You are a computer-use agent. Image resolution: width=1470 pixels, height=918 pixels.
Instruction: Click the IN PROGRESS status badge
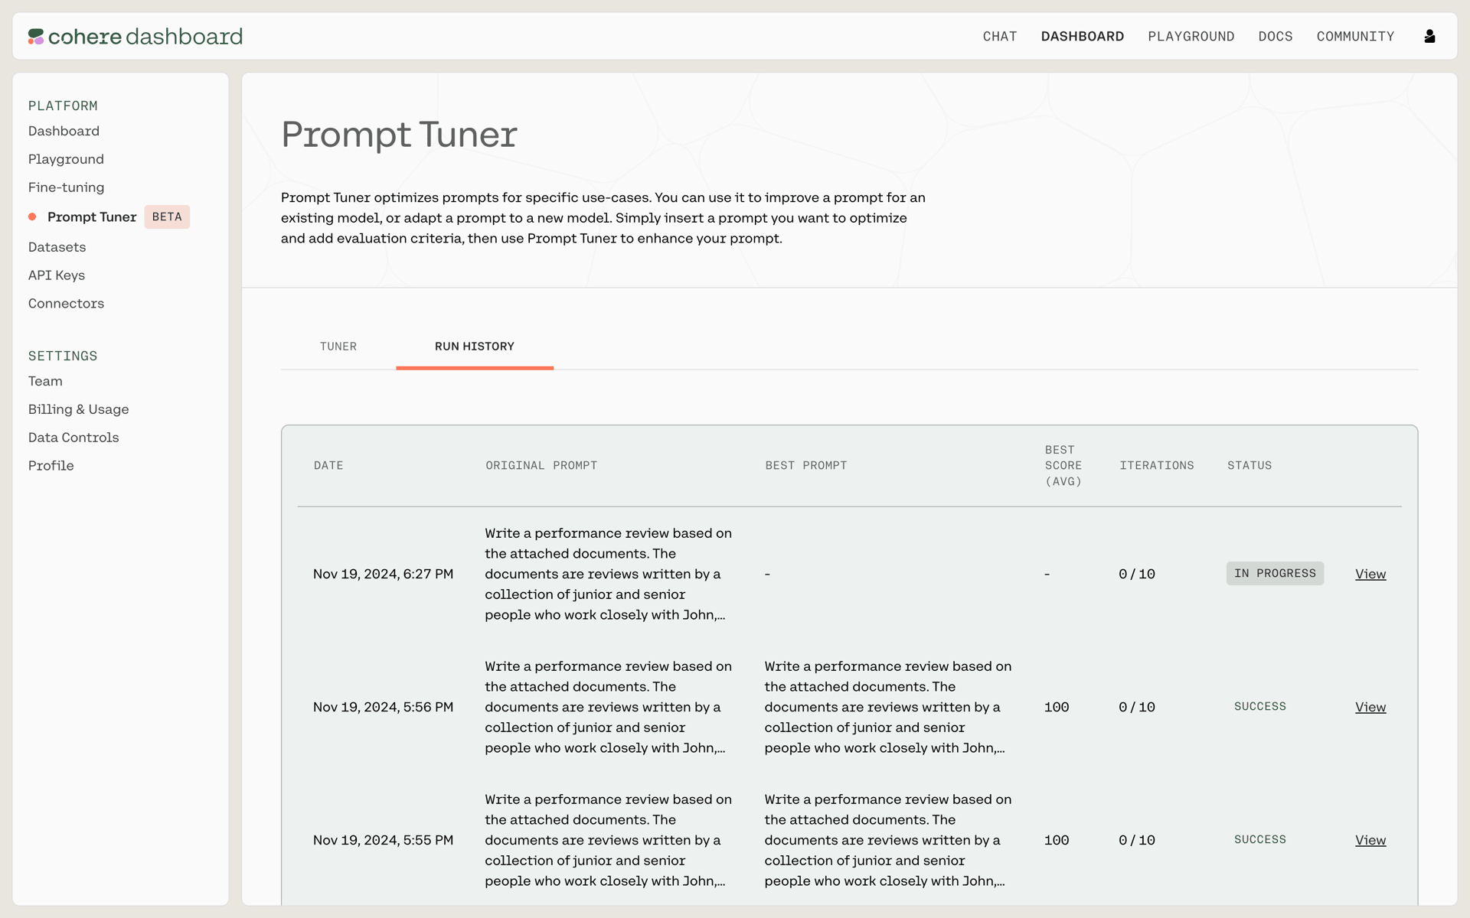(1275, 574)
